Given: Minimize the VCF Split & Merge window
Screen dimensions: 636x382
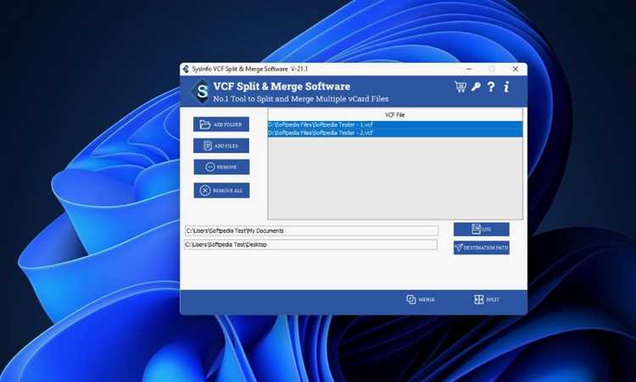Looking at the screenshot, I should [469, 69].
